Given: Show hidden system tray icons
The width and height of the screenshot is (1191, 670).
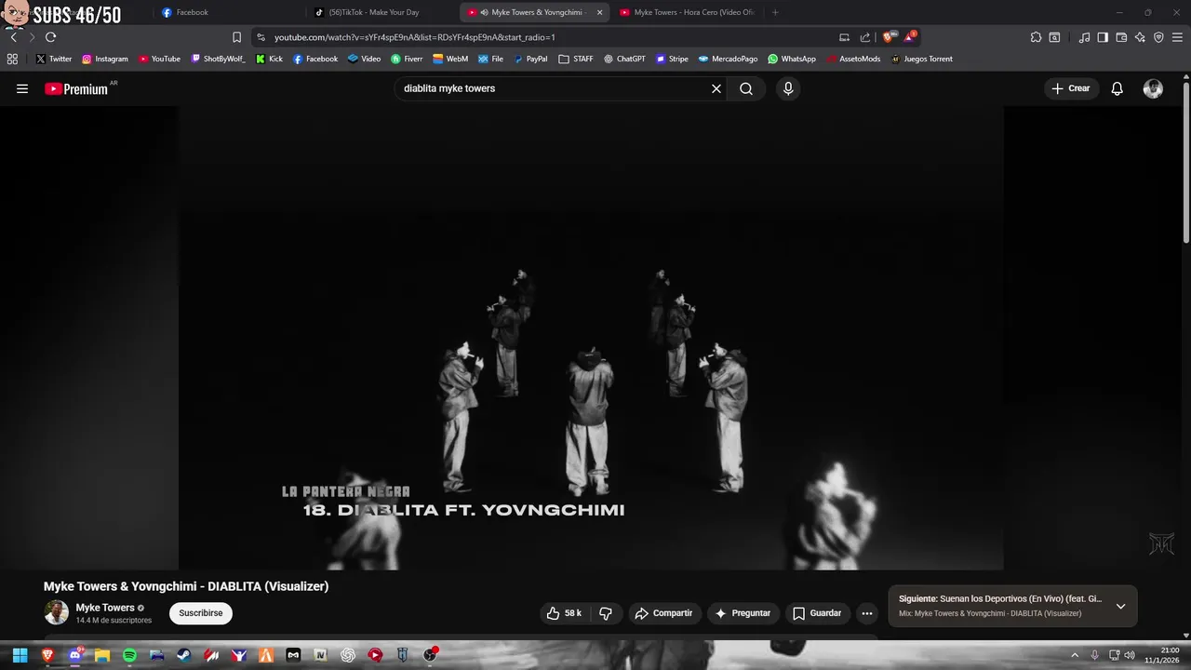Looking at the screenshot, I should click(1075, 655).
